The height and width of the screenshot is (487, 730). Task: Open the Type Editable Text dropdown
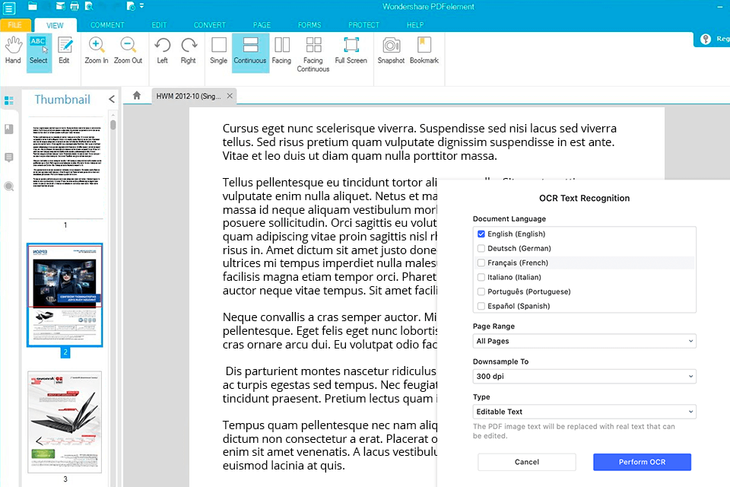(x=584, y=412)
